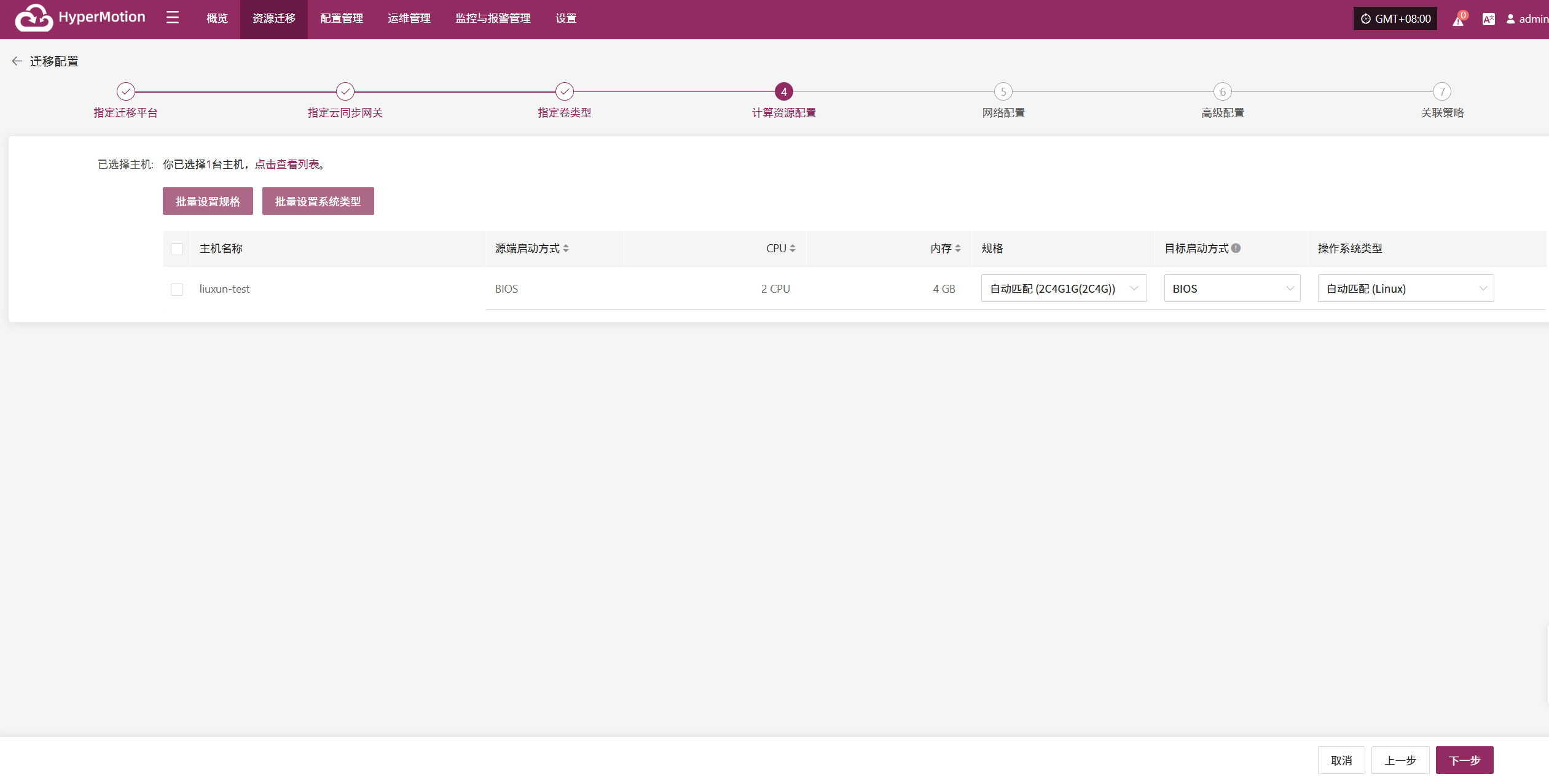Open the 监控与报警管理 menu
Image resolution: width=1549 pixels, height=780 pixels.
point(493,19)
